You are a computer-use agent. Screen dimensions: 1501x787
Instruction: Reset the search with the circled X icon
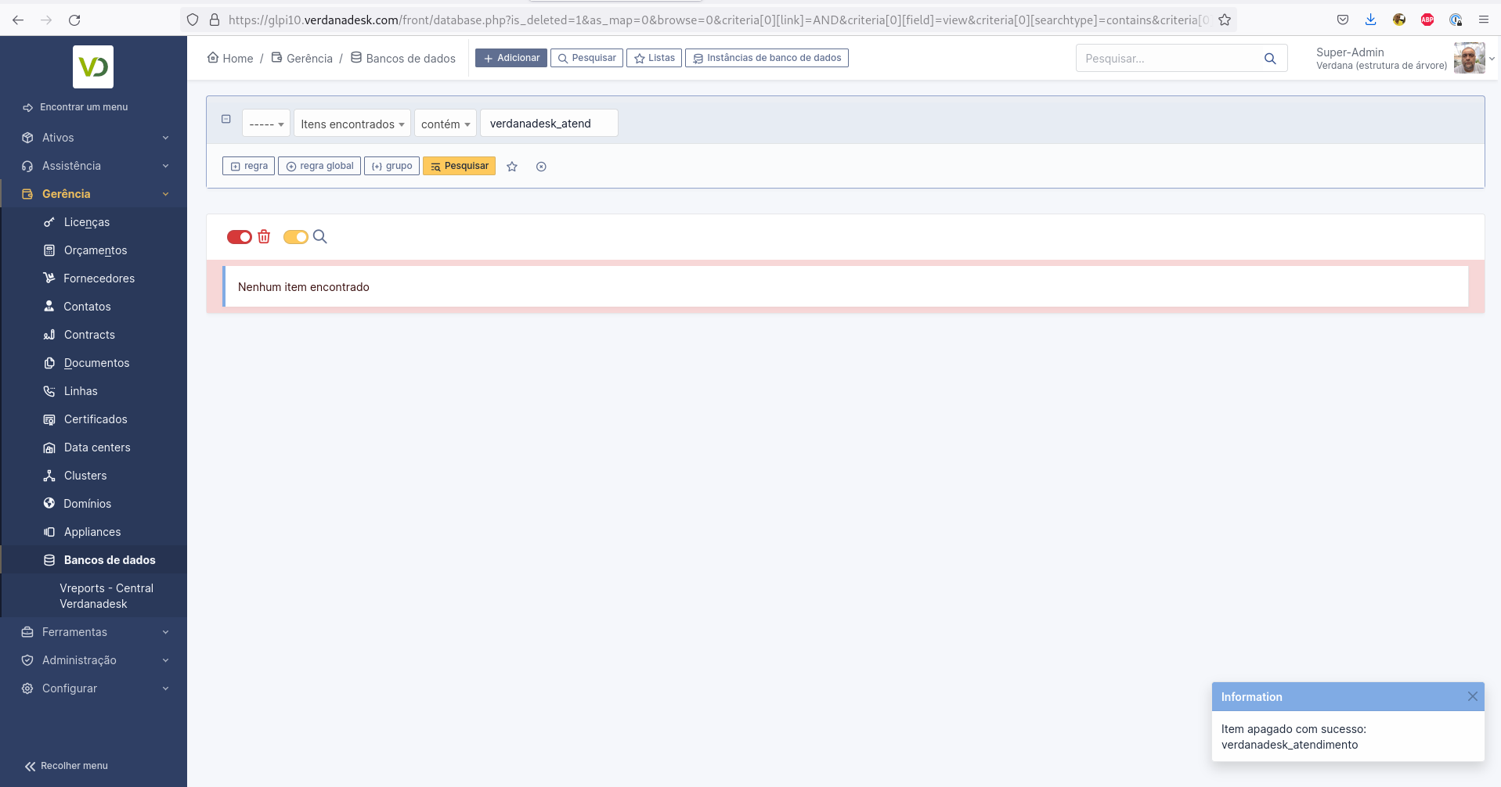541,166
